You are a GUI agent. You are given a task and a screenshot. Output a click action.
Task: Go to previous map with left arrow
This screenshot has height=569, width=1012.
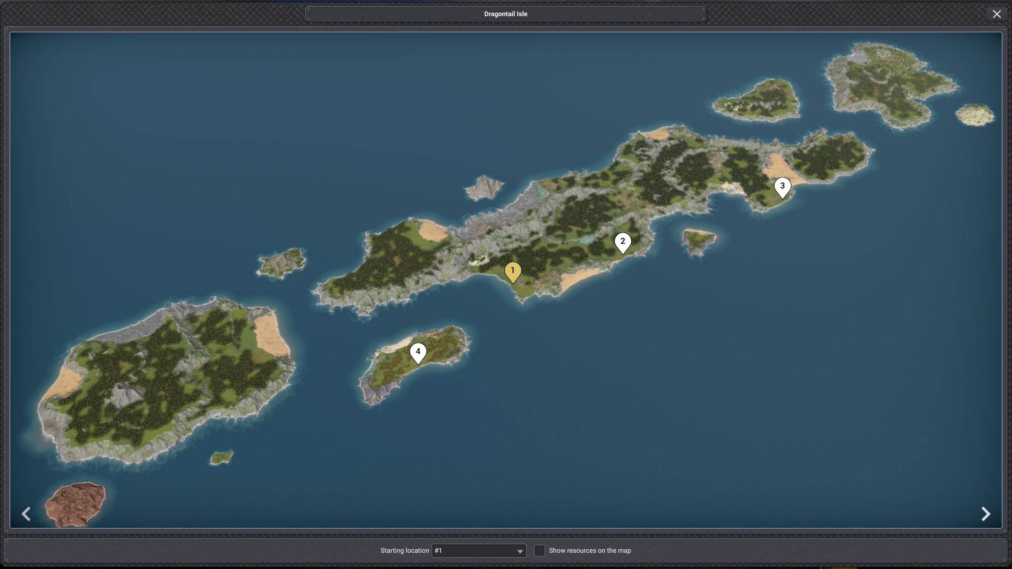[26, 514]
